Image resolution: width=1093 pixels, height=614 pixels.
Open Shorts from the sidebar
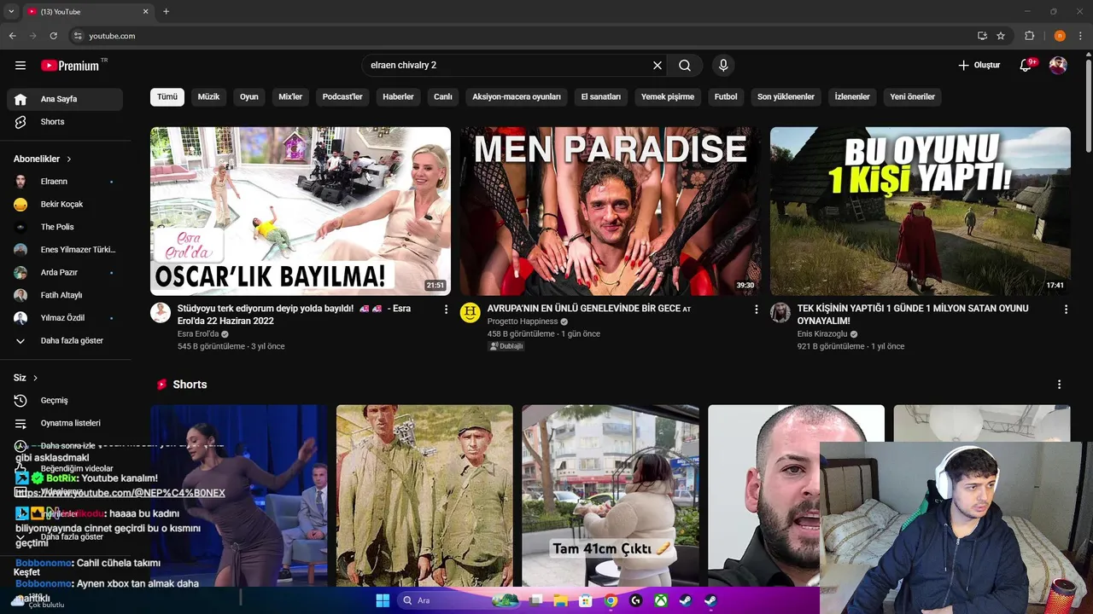tap(65, 122)
